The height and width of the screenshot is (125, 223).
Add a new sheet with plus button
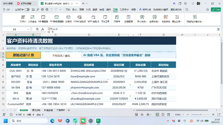click(x=69, y=110)
